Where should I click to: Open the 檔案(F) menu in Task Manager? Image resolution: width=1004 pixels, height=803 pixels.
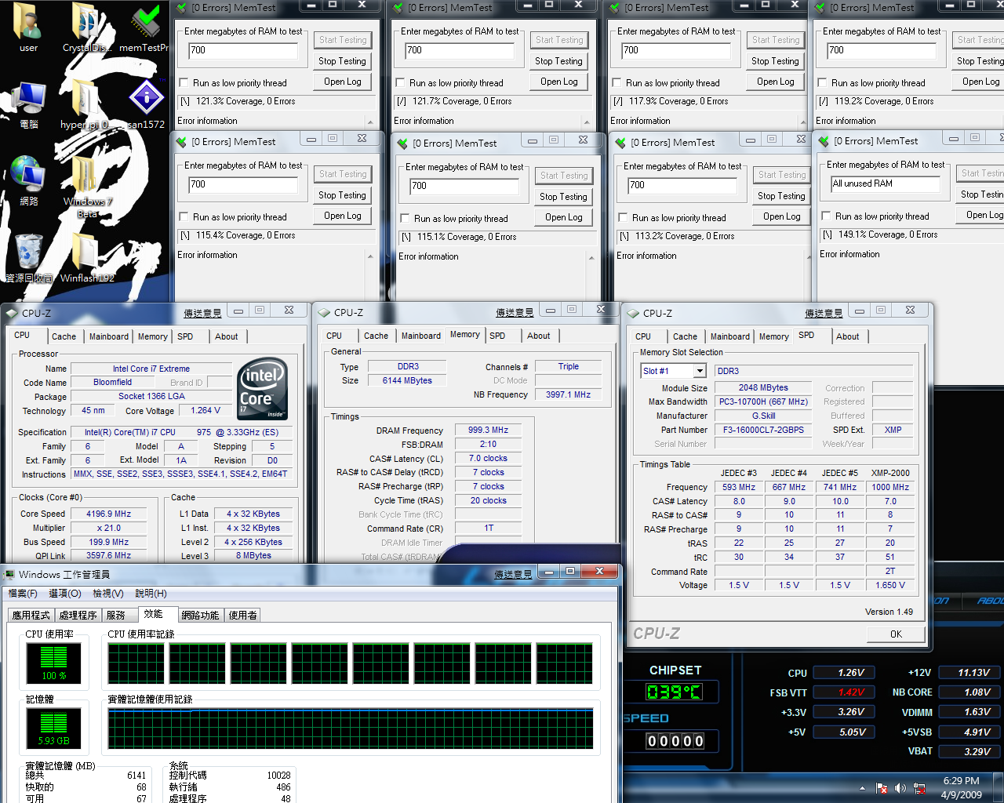(23, 594)
